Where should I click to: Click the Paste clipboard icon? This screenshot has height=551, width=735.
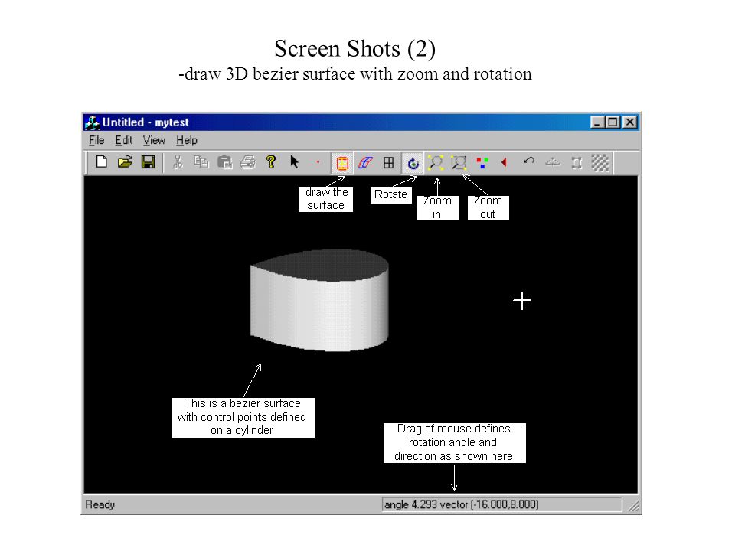pos(224,162)
